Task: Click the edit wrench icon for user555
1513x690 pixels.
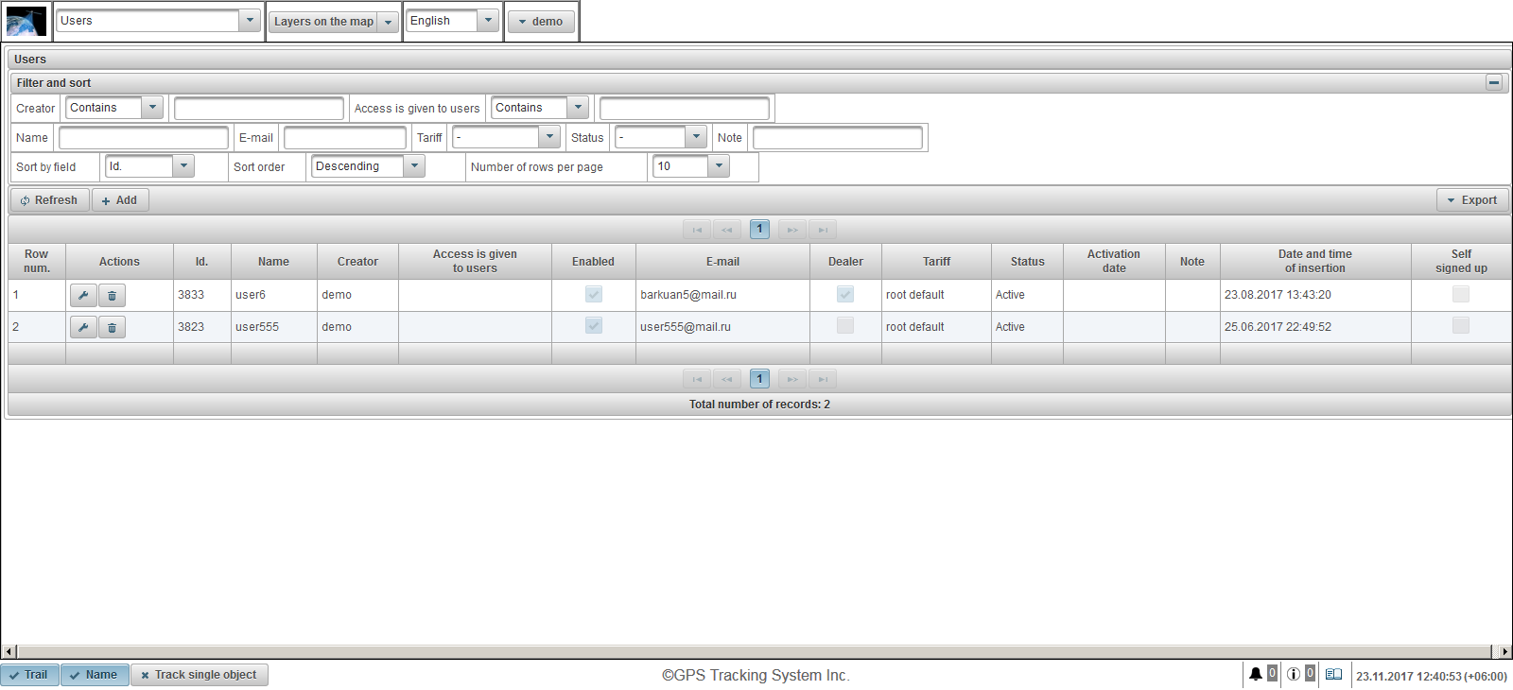Action: click(x=83, y=328)
